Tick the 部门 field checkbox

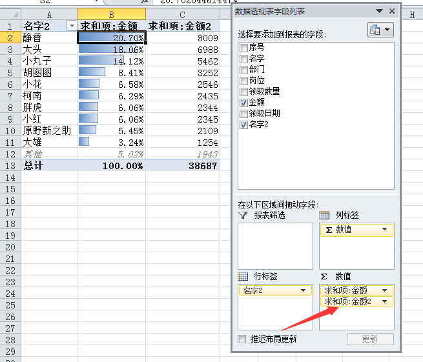243,70
